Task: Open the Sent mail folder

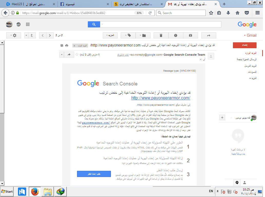Action: 250,66
